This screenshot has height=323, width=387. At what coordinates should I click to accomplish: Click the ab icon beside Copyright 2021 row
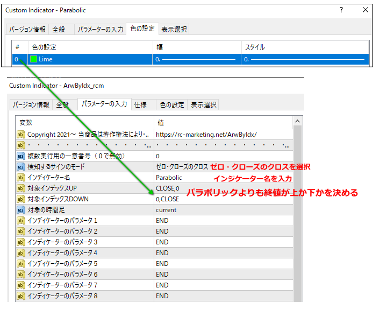pos(21,134)
